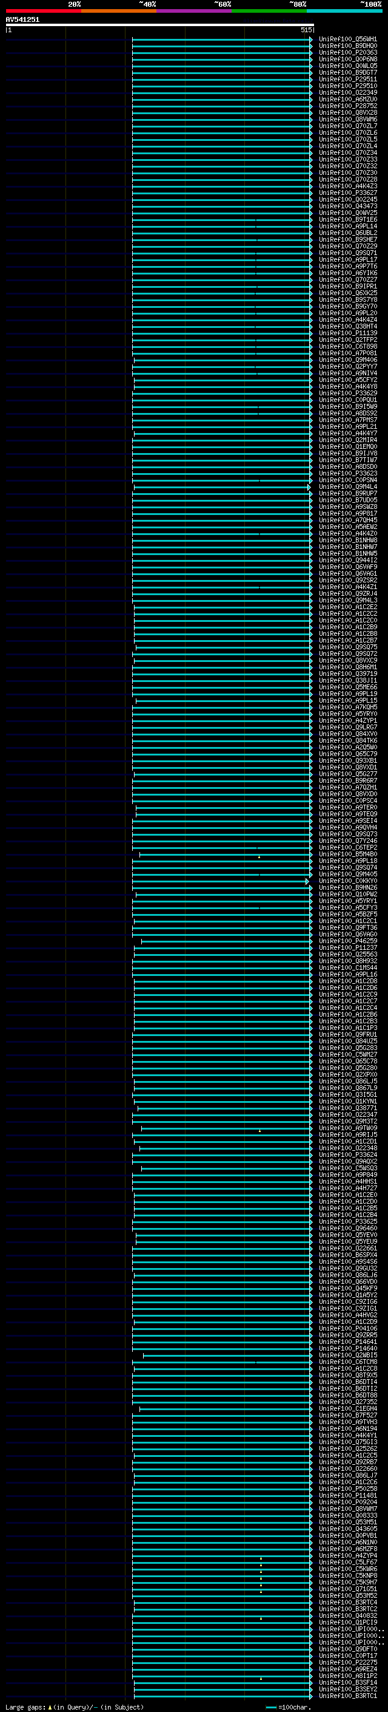Screen dimensions: 388x1712
Task: Click the label UniRef100_B3SF14
Action: [x=348, y=1682]
